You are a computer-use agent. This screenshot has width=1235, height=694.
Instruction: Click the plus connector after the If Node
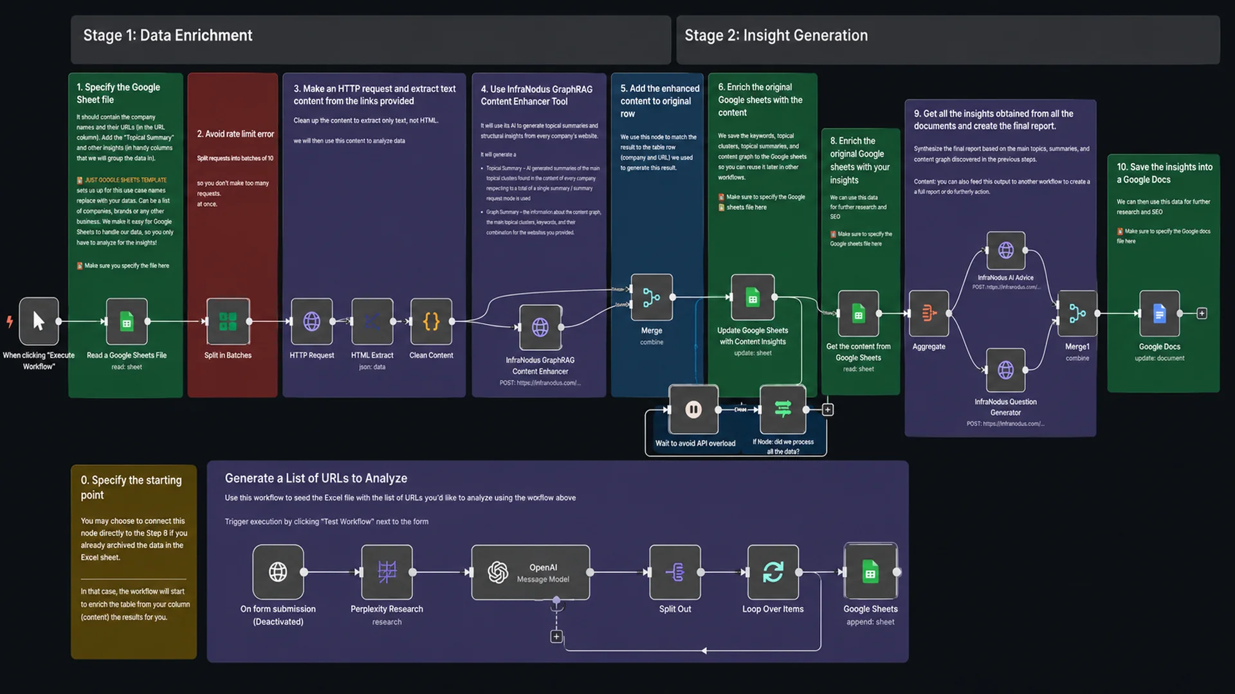tap(828, 409)
